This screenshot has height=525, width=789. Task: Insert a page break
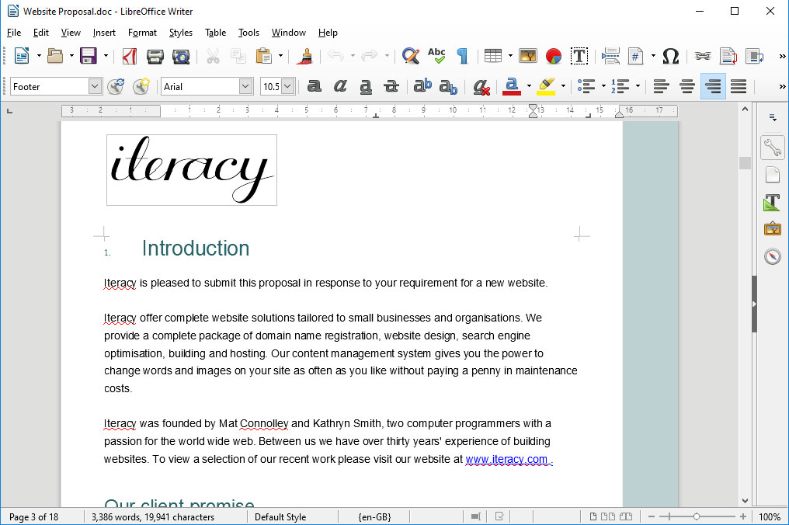click(x=610, y=55)
